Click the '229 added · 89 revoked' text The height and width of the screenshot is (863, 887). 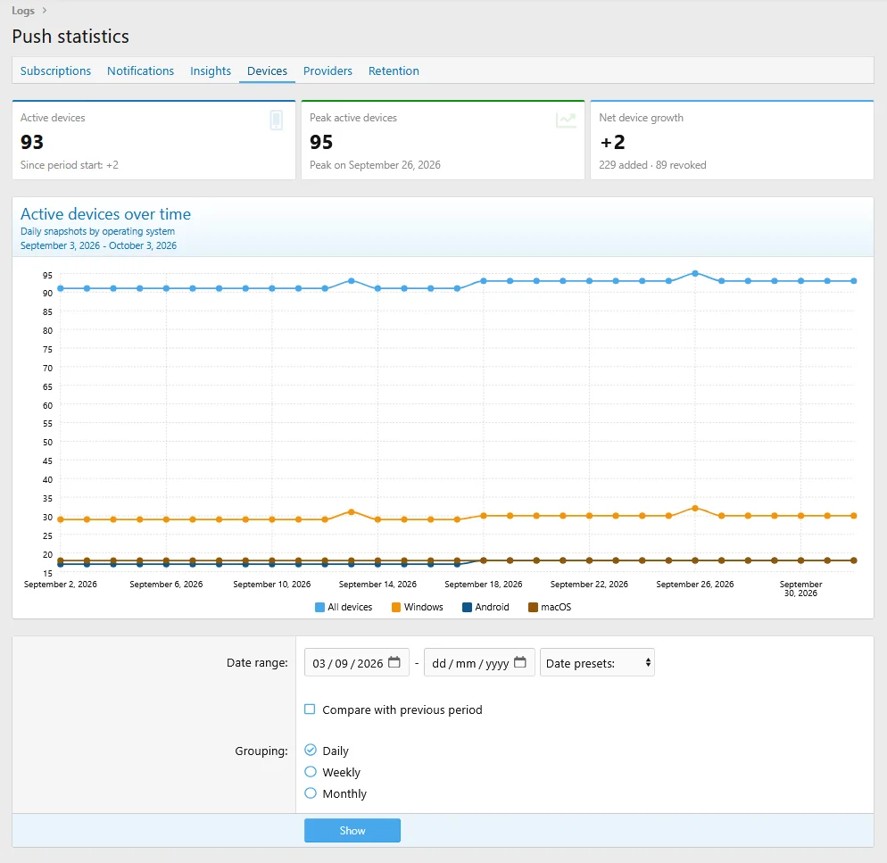(652, 165)
